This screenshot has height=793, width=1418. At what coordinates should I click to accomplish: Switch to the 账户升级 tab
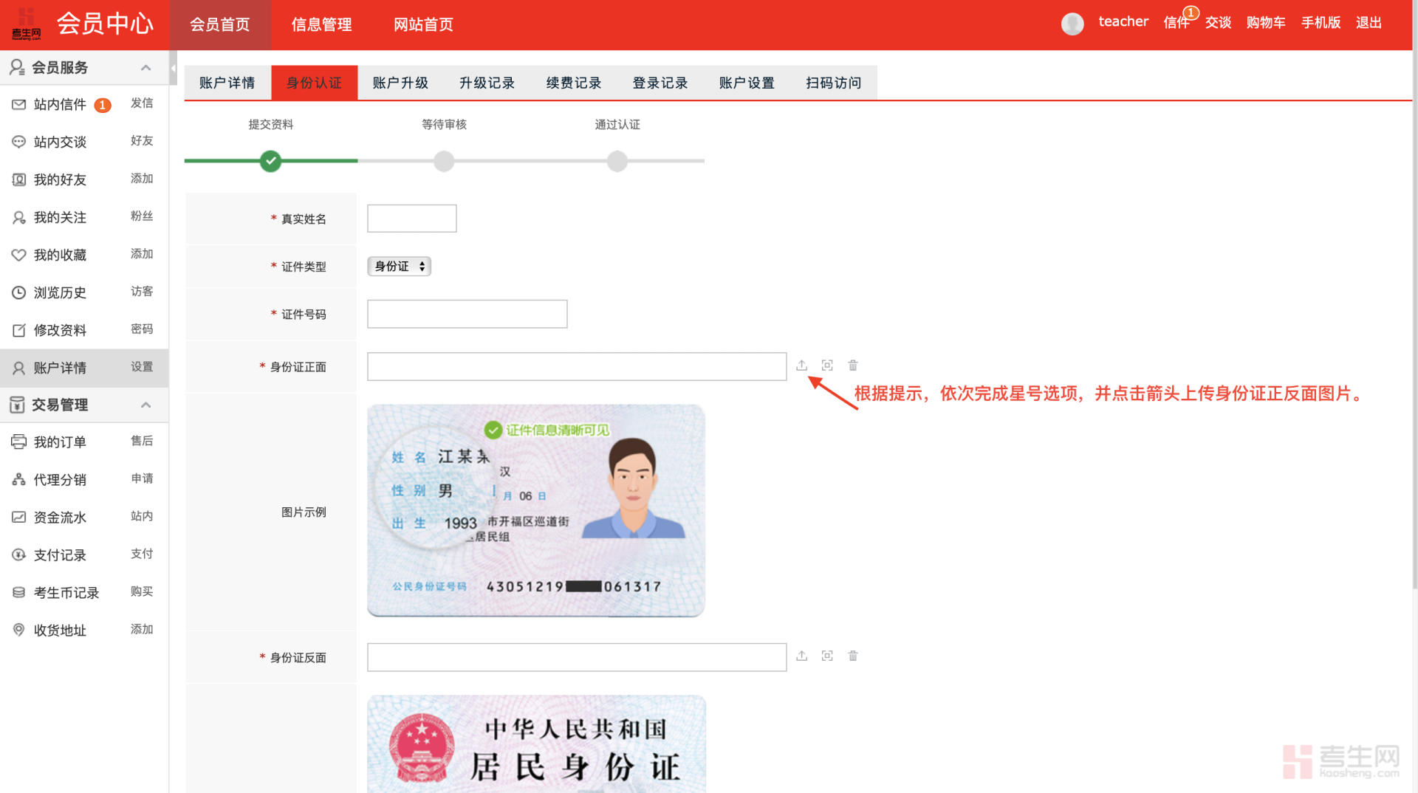(401, 83)
